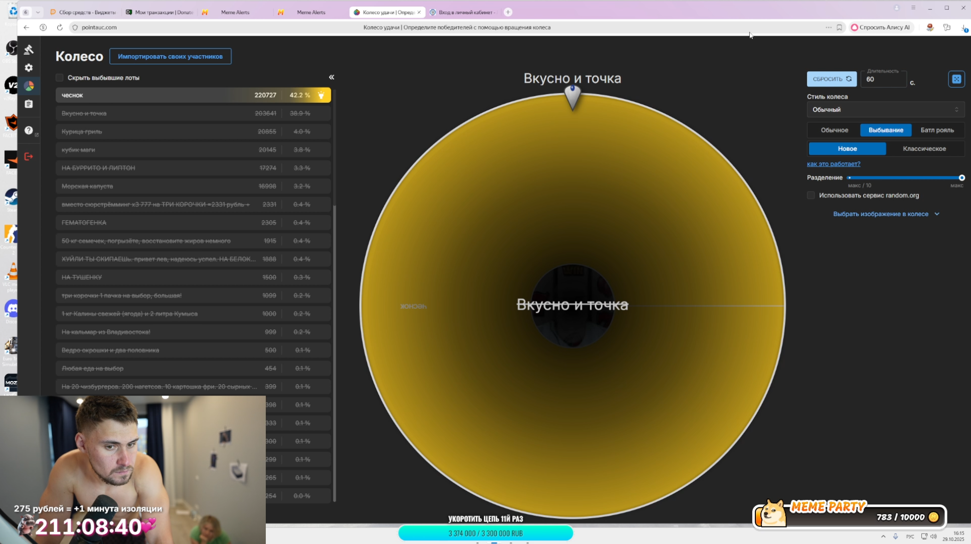Expand 'Выбрать изображение в колесе' section
The height and width of the screenshot is (544, 971).
click(885, 214)
